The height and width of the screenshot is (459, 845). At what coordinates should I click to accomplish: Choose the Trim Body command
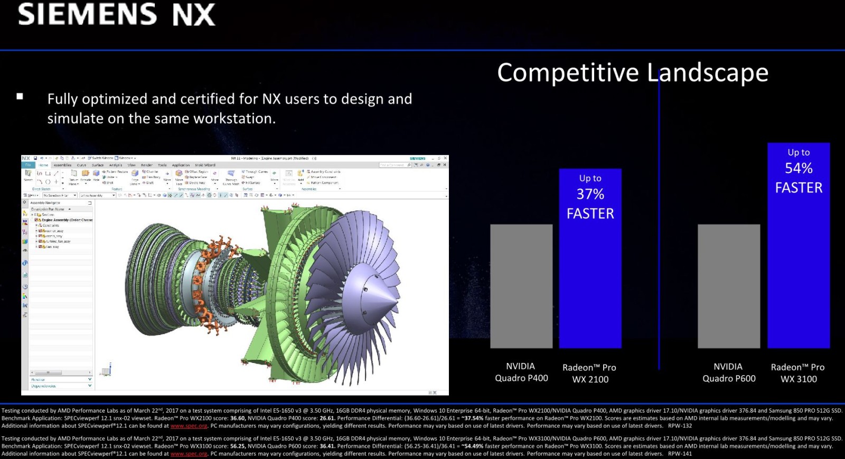point(151,177)
